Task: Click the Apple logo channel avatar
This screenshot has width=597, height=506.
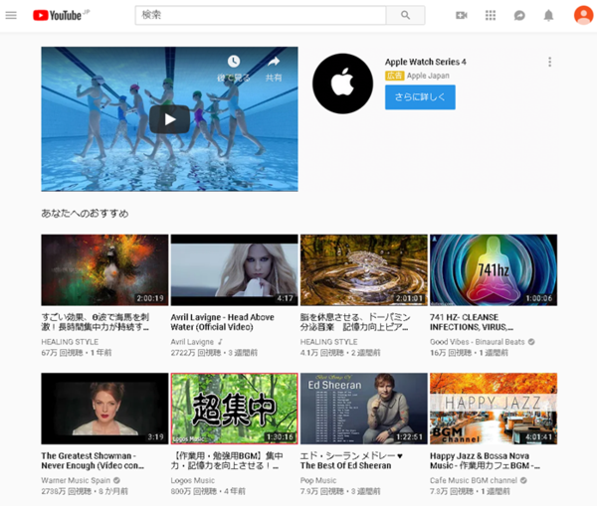Action: [342, 84]
